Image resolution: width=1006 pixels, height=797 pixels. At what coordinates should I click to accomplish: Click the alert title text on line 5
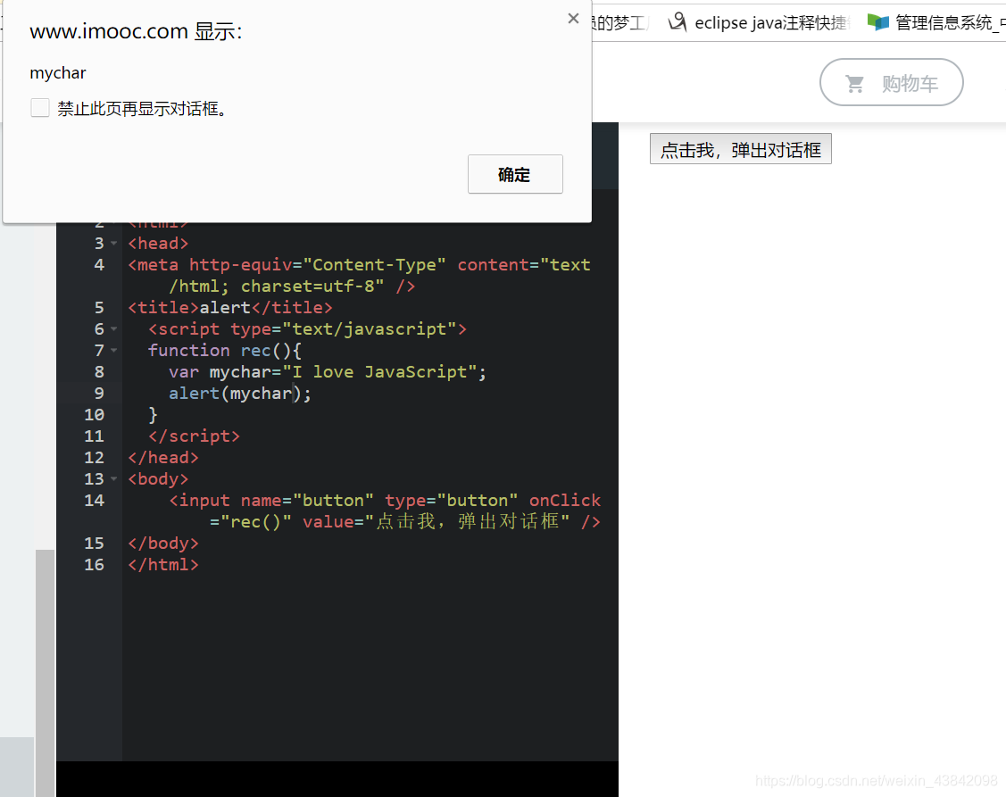point(225,307)
